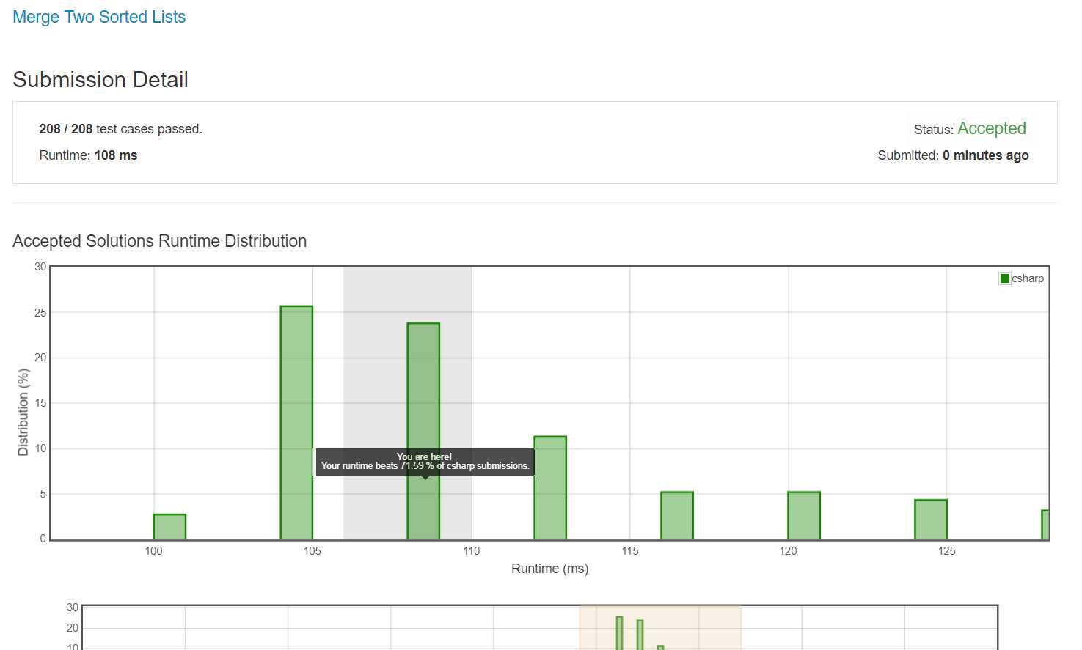Click 'Submitted: 0 minutes ago' text
1082x650 pixels.
click(953, 155)
